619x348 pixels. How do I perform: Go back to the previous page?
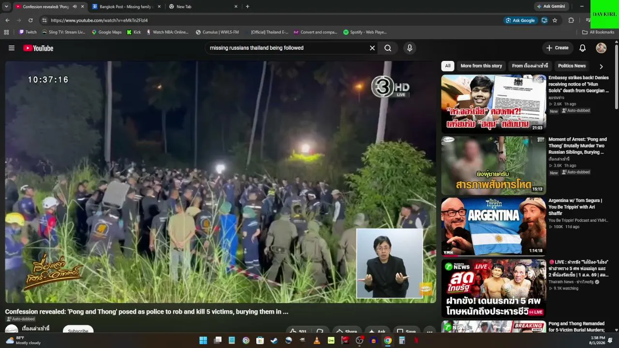(x=7, y=20)
